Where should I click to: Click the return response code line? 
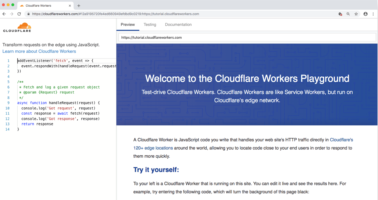coord(37,124)
